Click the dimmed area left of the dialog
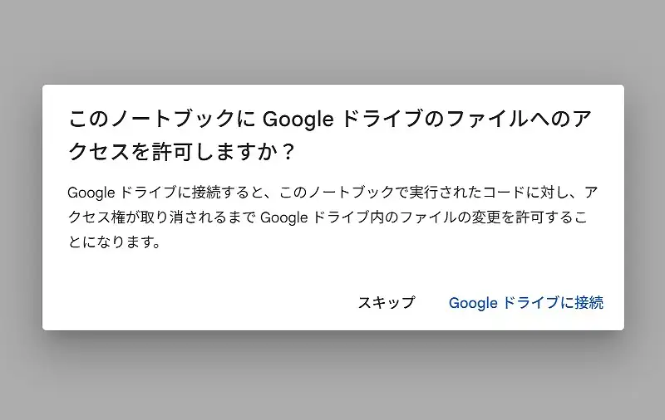 (21, 208)
